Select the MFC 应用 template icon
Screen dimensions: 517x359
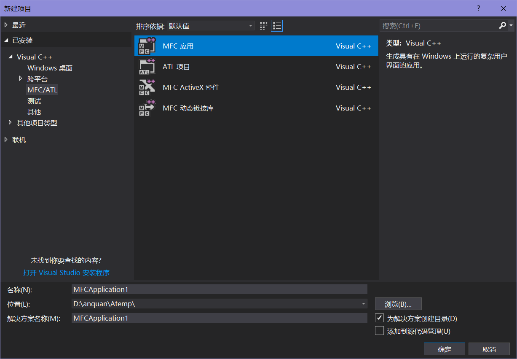pyautogui.click(x=147, y=46)
